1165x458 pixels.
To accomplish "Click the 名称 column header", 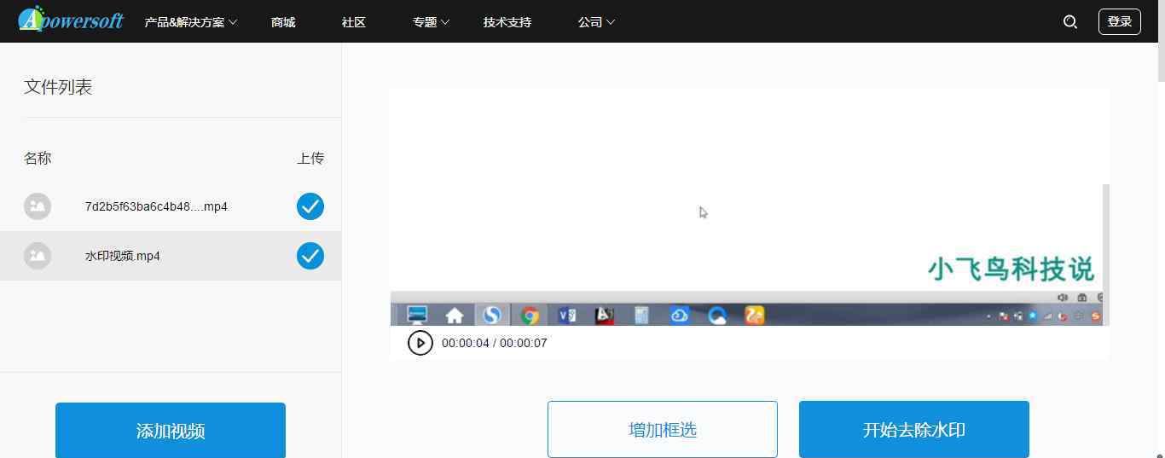I will (x=38, y=158).
